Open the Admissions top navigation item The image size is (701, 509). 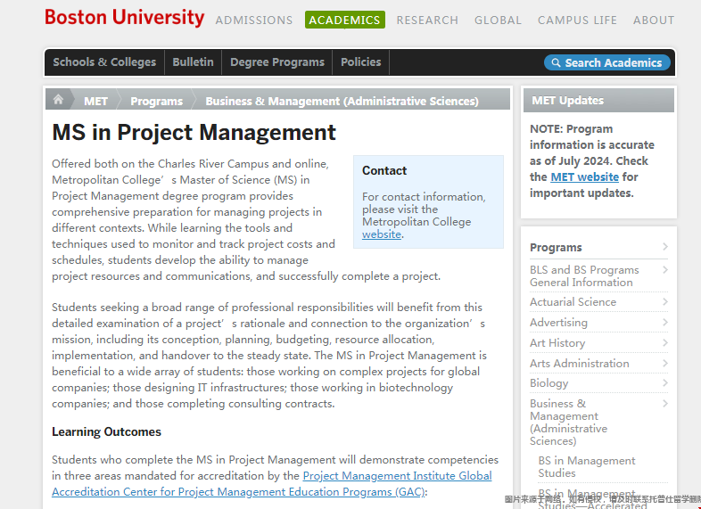coord(254,21)
